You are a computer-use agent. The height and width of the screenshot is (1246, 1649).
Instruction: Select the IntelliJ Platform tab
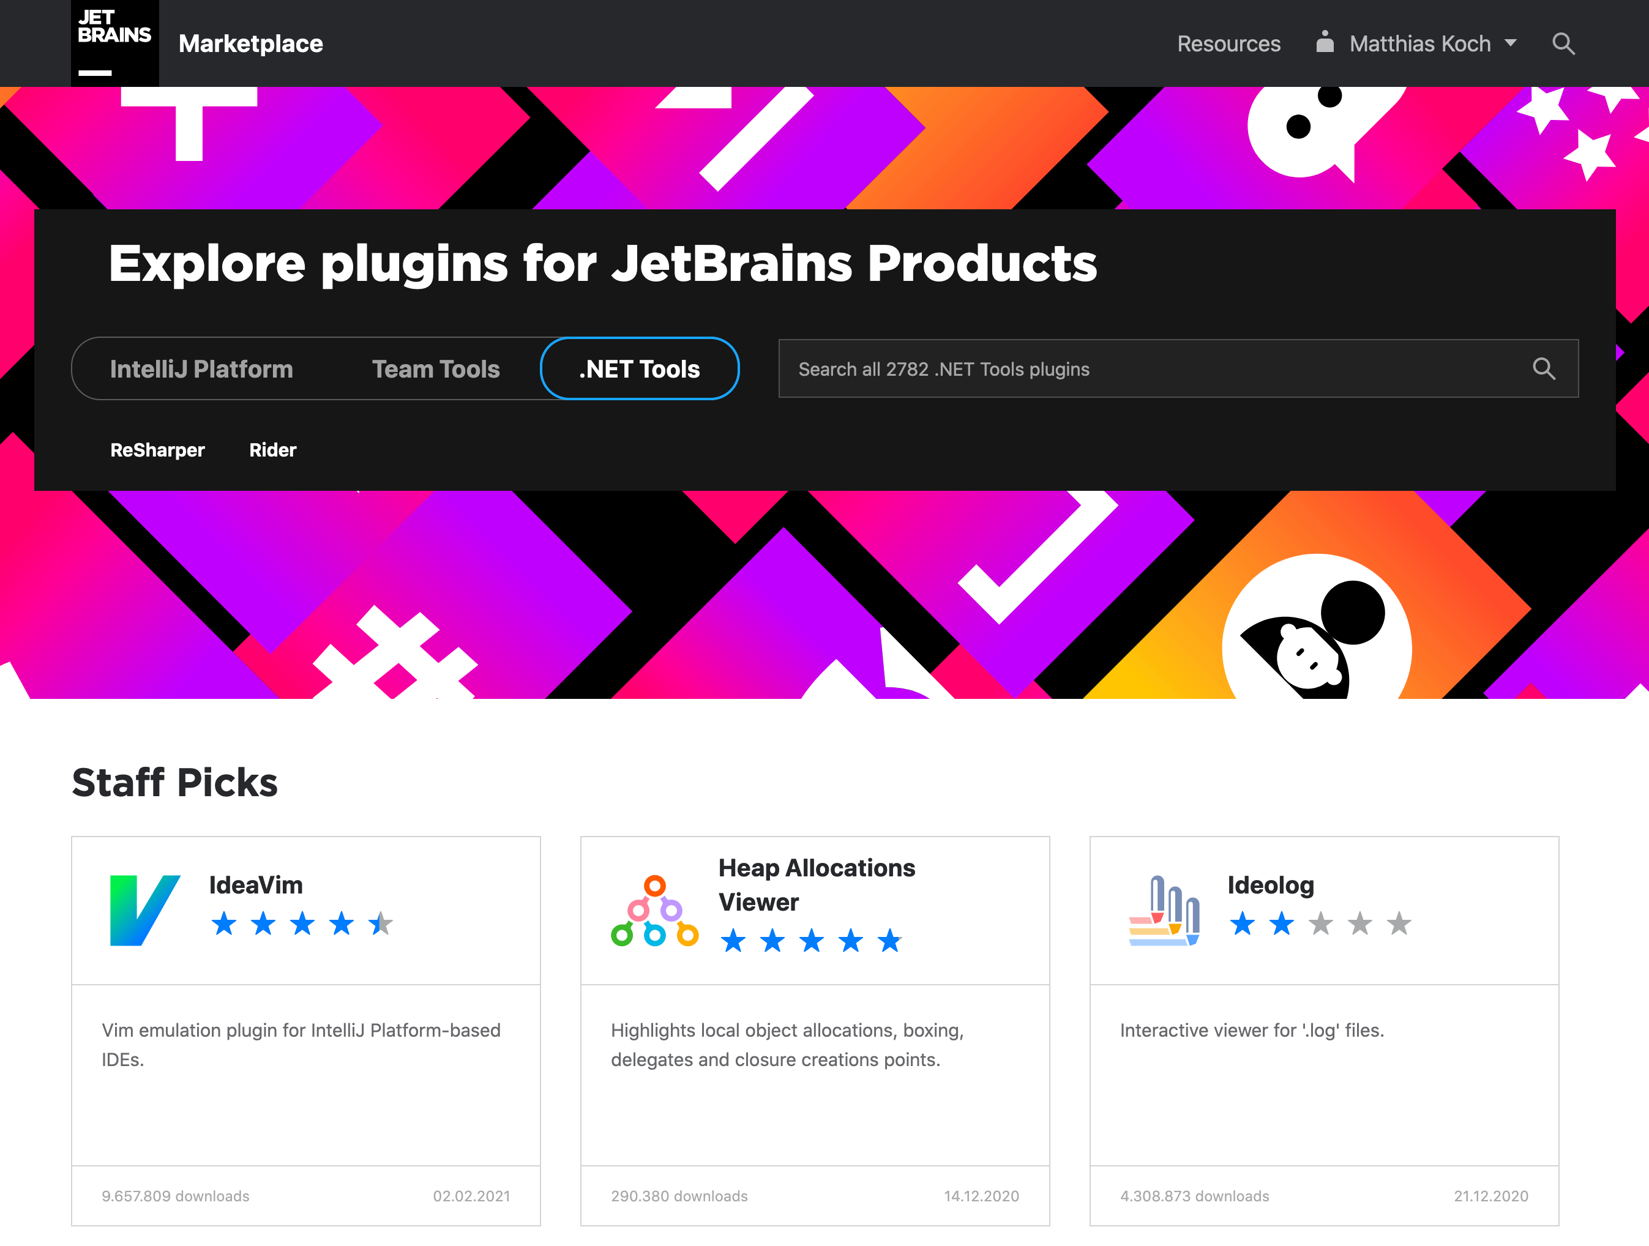pyautogui.click(x=203, y=369)
